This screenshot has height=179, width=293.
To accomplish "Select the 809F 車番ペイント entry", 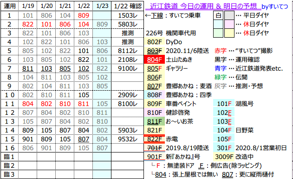I will pyautogui.click(x=170, y=104).
